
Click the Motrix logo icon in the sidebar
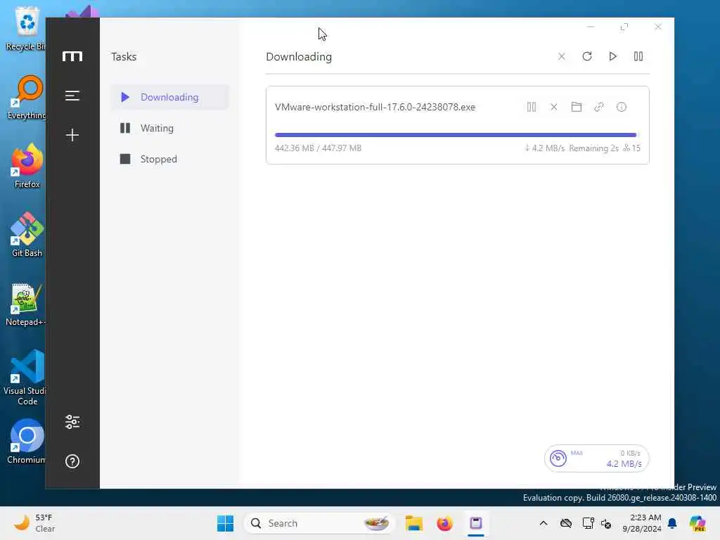pyautogui.click(x=72, y=56)
